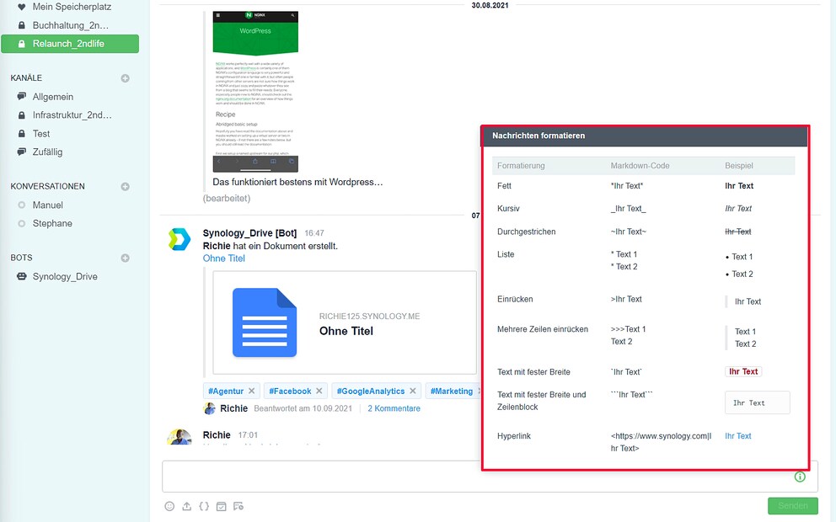Select the Relaunch_2ndlife channel
The width and height of the screenshot is (836, 522).
click(70, 44)
